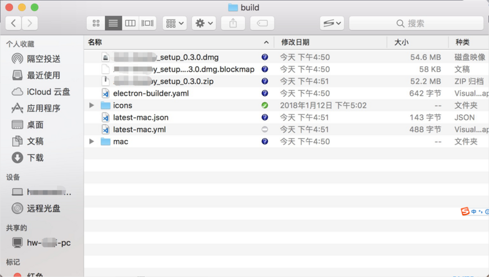Sort by the date modified column header

(x=330, y=42)
